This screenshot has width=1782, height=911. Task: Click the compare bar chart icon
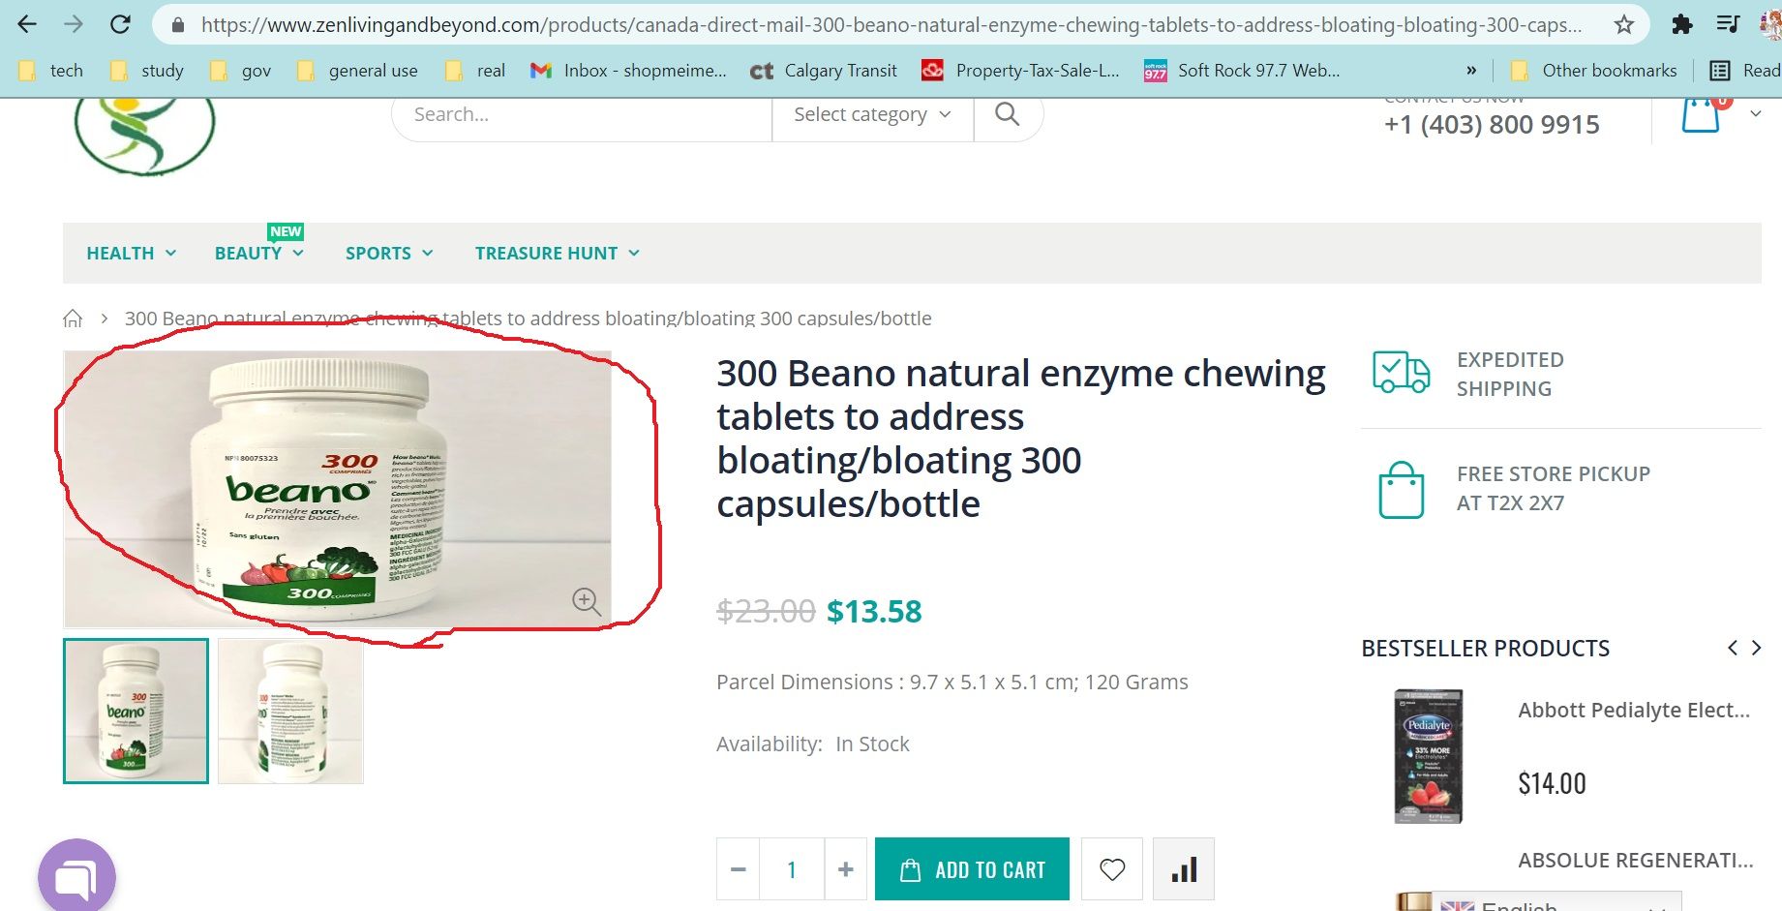pos(1183,869)
